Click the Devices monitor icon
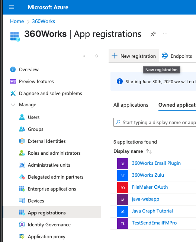196x242 pixels. coord(22,201)
